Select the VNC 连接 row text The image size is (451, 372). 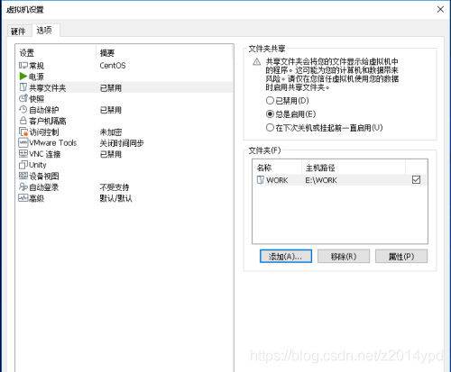coord(45,154)
